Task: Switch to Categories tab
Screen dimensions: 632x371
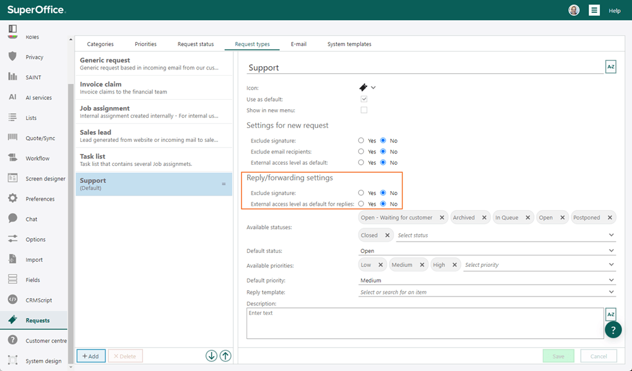Action: point(100,44)
